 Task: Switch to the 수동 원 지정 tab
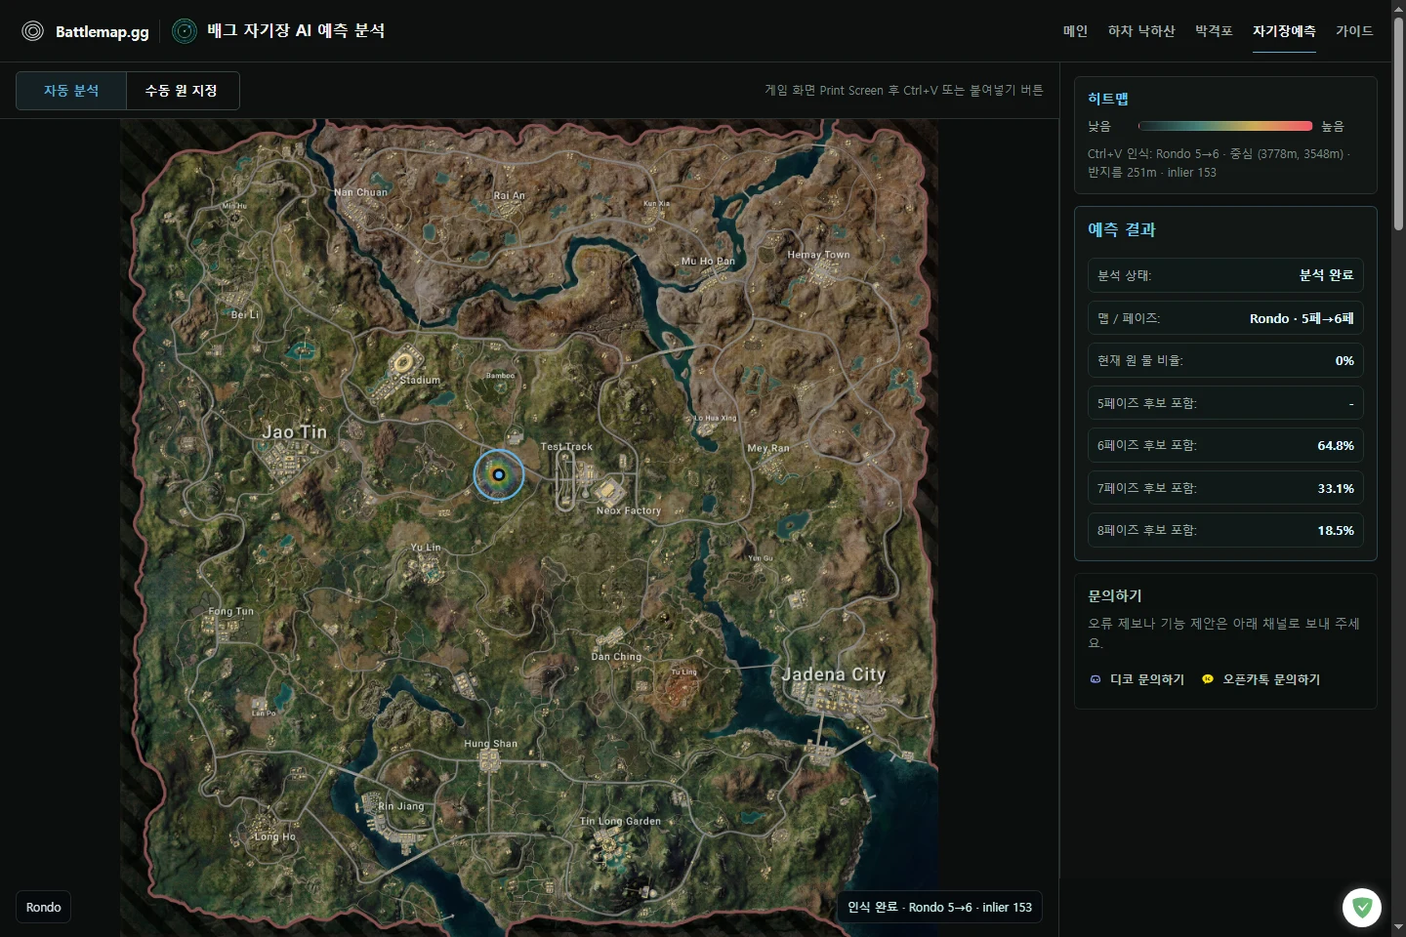click(182, 91)
